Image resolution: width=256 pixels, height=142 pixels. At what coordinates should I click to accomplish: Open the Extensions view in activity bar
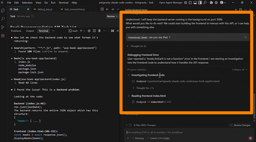point(3,36)
